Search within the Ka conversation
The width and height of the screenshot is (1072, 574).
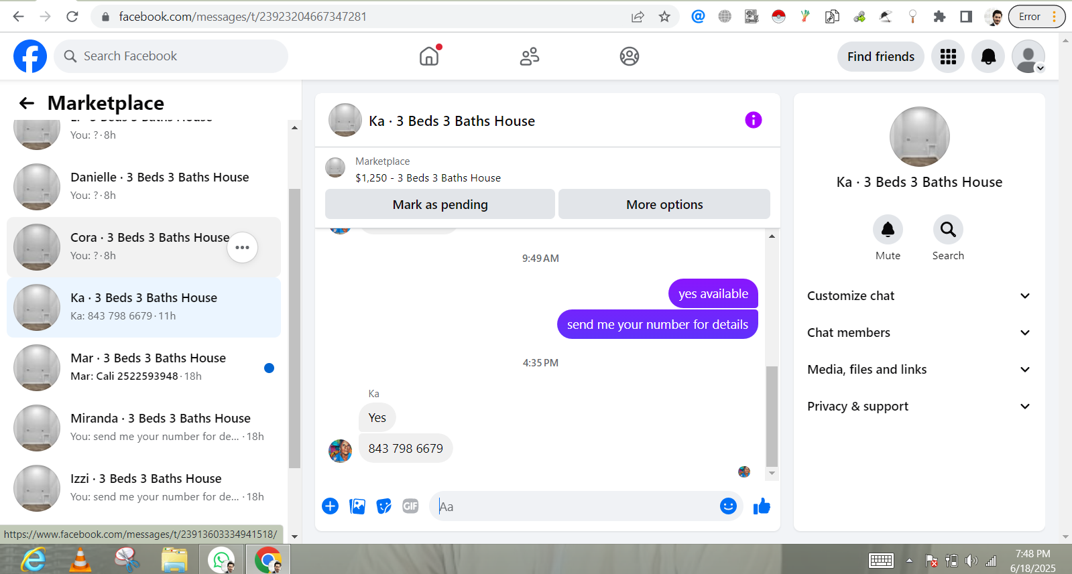pos(948,230)
